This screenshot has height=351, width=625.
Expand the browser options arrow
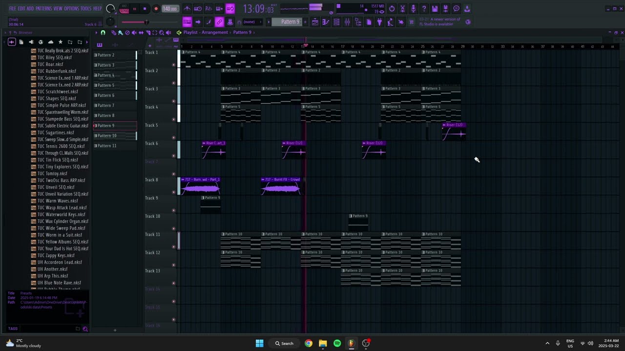(5, 33)
